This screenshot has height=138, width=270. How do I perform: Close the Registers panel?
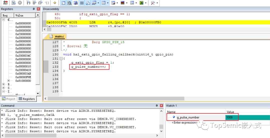[x=38, y=9]
